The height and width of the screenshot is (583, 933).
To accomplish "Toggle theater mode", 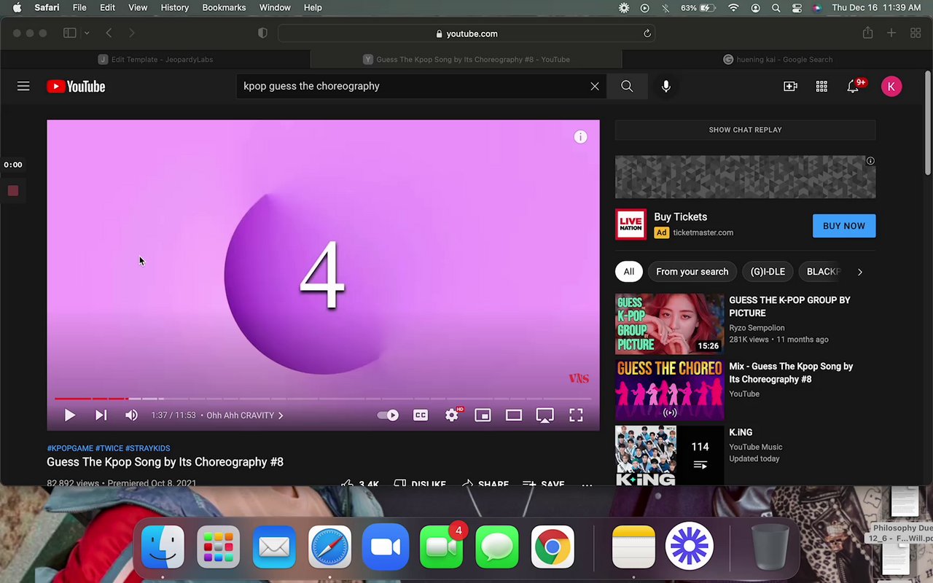I will pyautogui.click(x=514, y=415).
